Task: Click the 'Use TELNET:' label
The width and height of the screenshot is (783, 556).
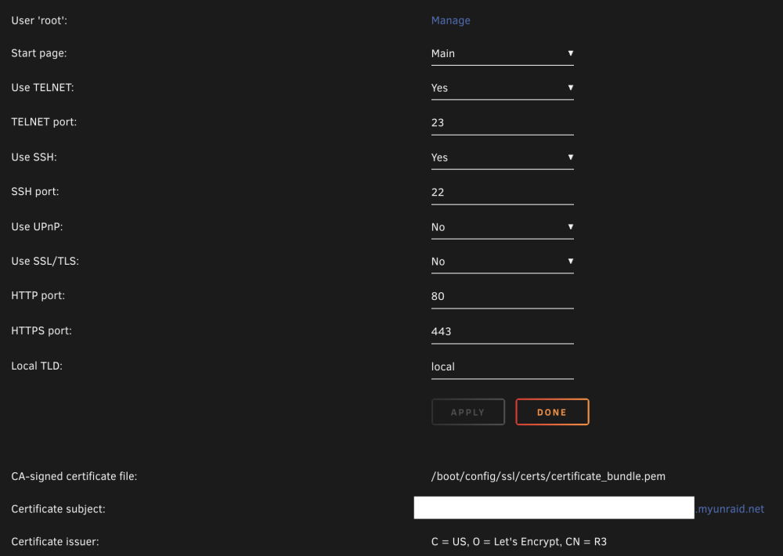Action: click(42, 88)
